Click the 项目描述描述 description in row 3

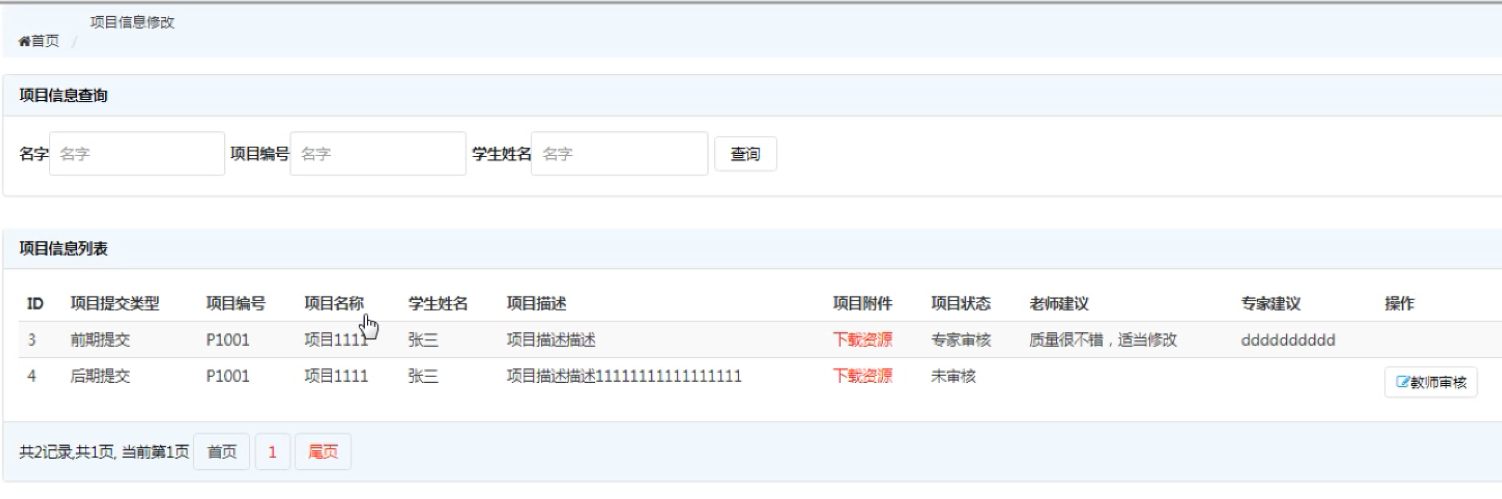click(552, 340)
